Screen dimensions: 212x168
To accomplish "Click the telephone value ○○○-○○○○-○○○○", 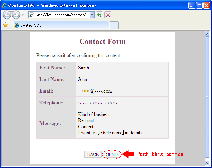I will (98, 103).
